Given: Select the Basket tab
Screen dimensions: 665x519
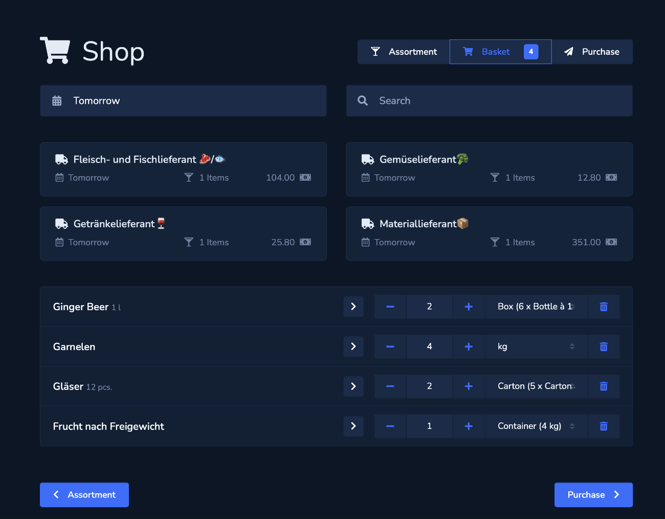Looking at the screenshot, I should 500,52.
